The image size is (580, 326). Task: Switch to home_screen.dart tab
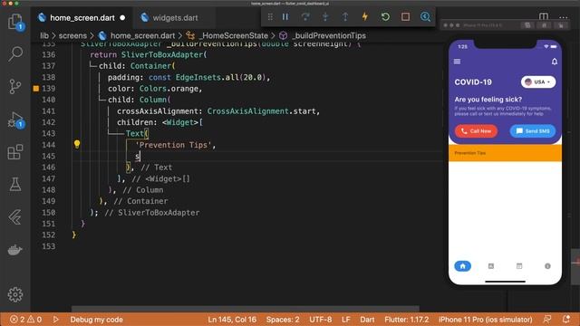coord(82,18)
